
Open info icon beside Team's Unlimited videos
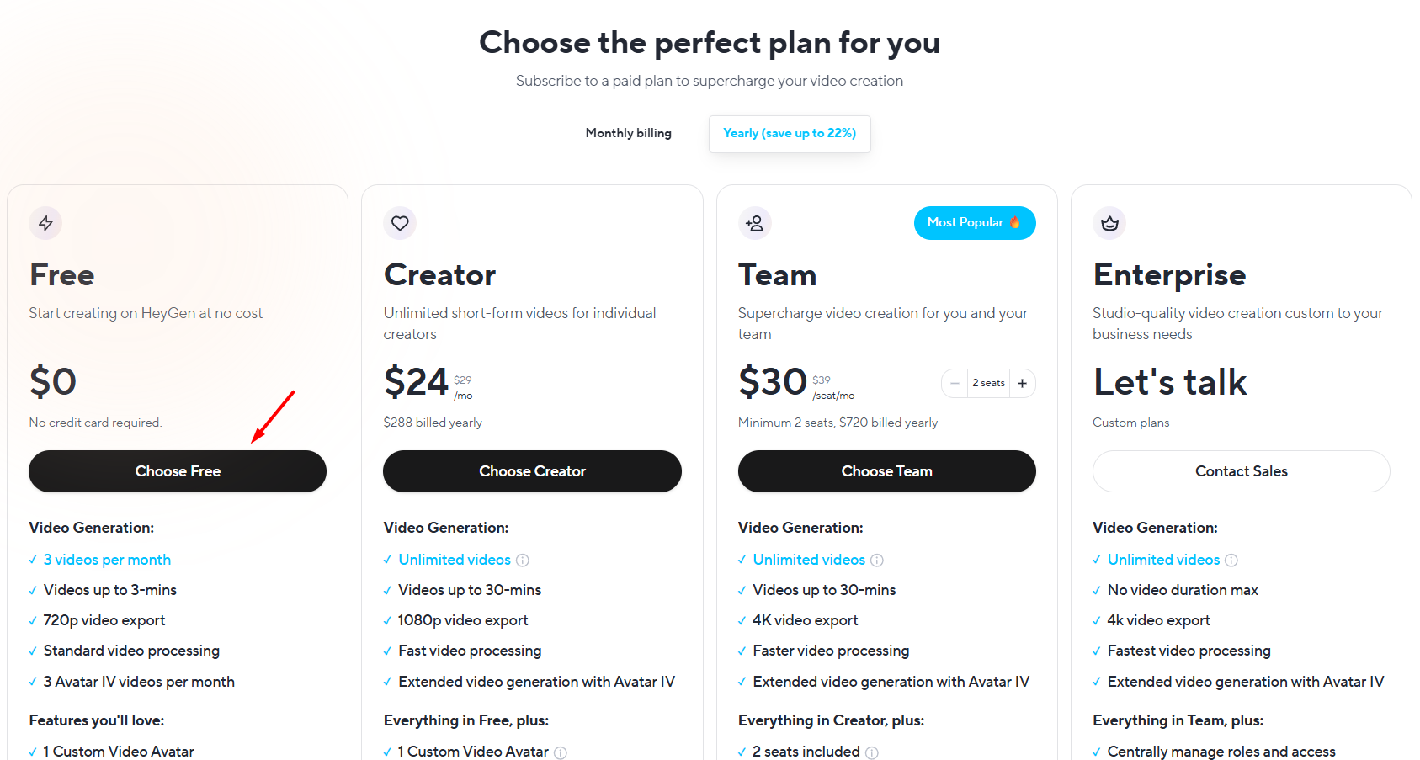pos(877,561)
